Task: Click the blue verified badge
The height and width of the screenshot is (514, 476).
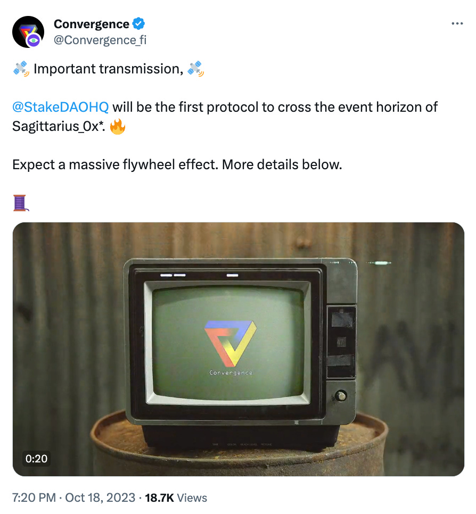Action: [x=138, y=23]
